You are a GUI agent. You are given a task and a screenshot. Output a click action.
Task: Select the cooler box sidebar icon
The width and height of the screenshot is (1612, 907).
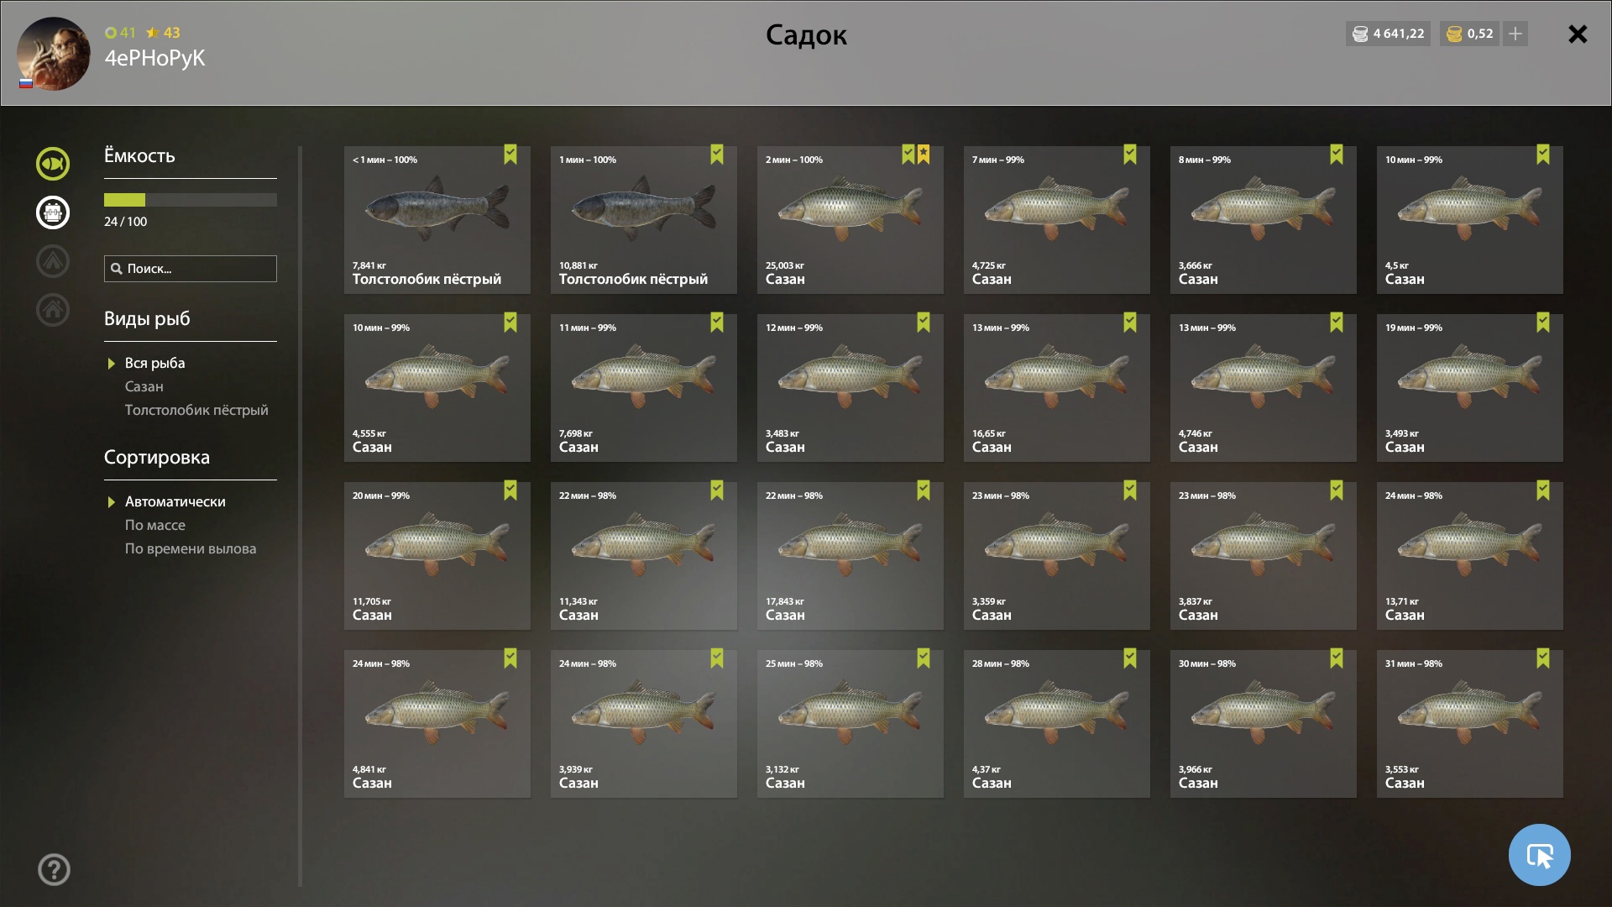click(53, 212)
